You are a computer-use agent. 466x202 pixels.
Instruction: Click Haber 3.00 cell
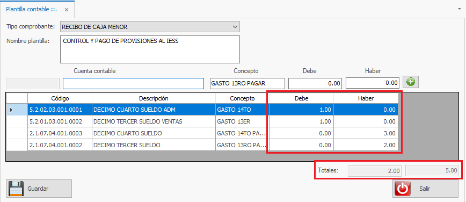pyautogui.click(x=366, y=133)
